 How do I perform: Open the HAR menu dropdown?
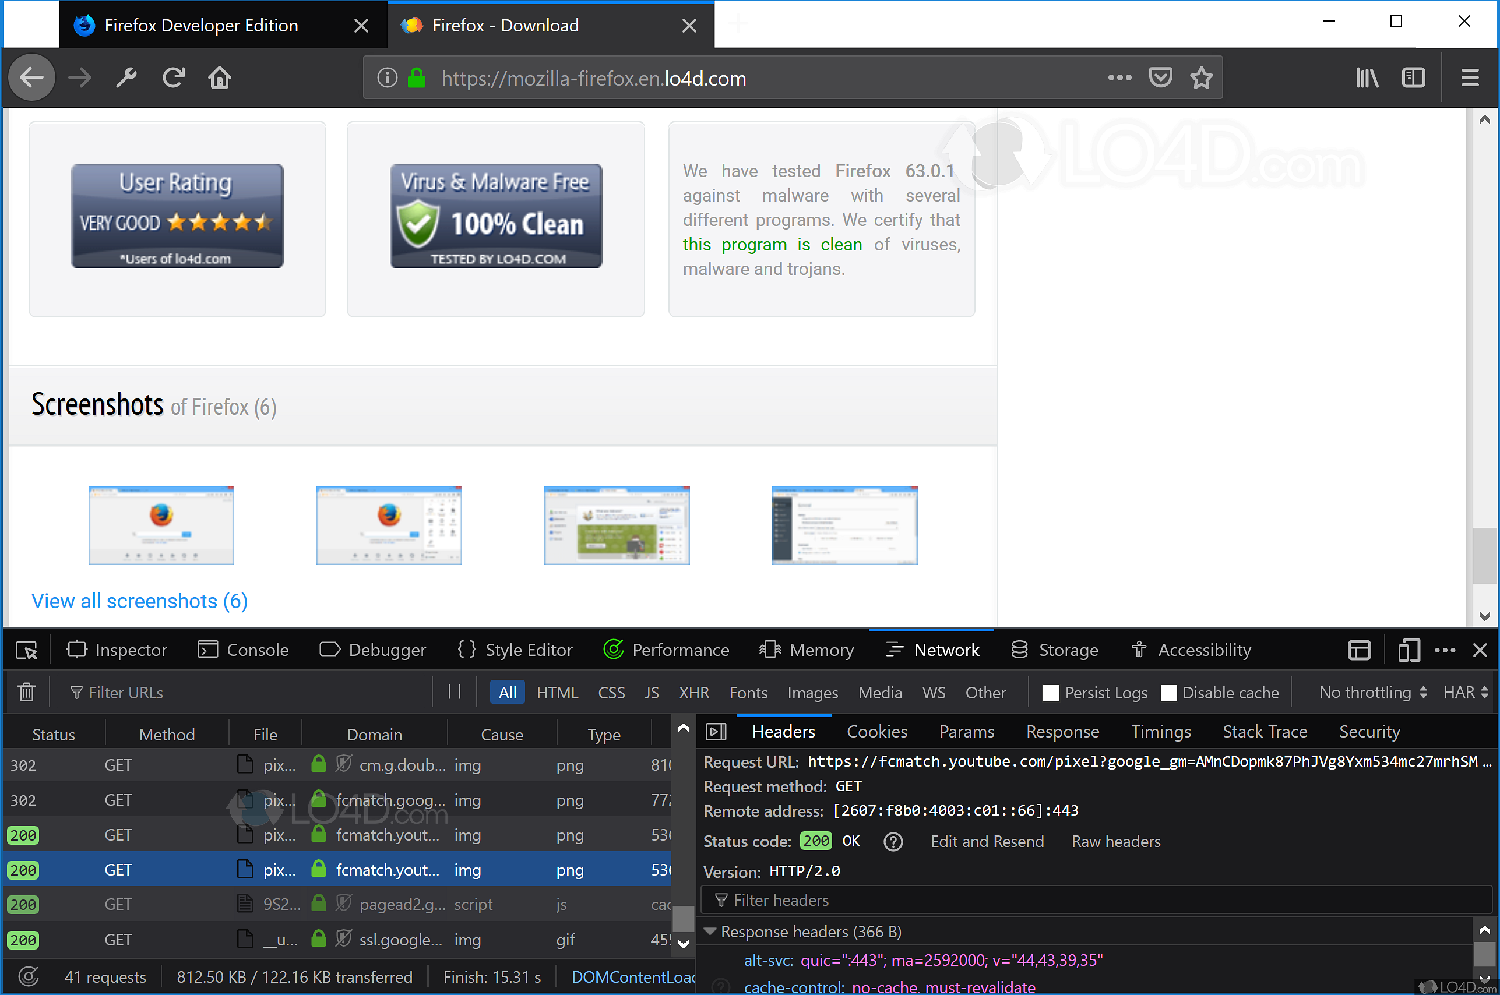pos(1465,692)
